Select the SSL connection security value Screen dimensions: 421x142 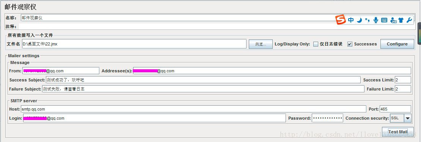point(397,118)
